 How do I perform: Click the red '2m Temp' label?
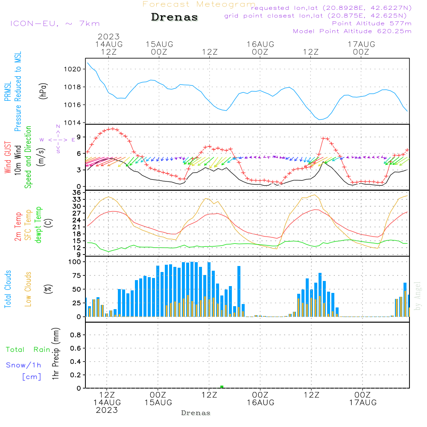coord(18,227)
